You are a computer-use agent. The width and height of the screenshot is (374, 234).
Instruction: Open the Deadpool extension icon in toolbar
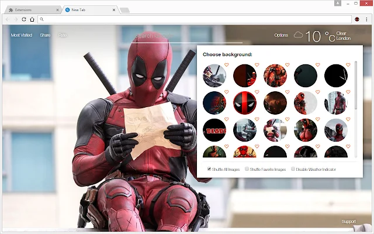tap(357, 19)
